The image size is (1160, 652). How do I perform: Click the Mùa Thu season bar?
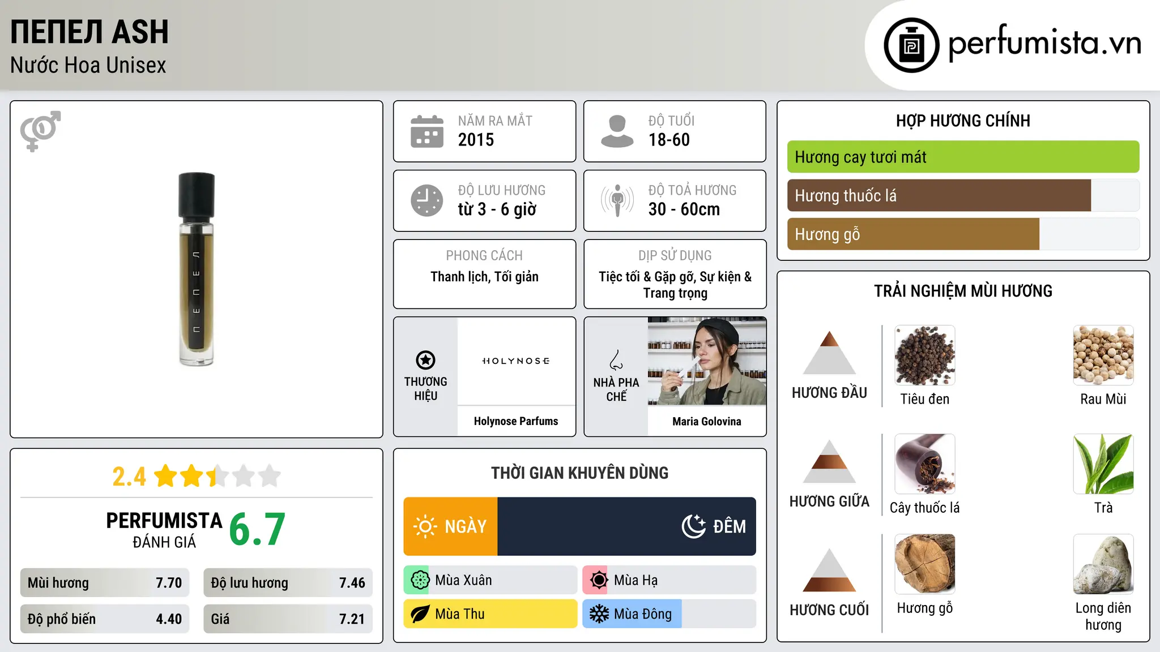(x=490, y=614)
